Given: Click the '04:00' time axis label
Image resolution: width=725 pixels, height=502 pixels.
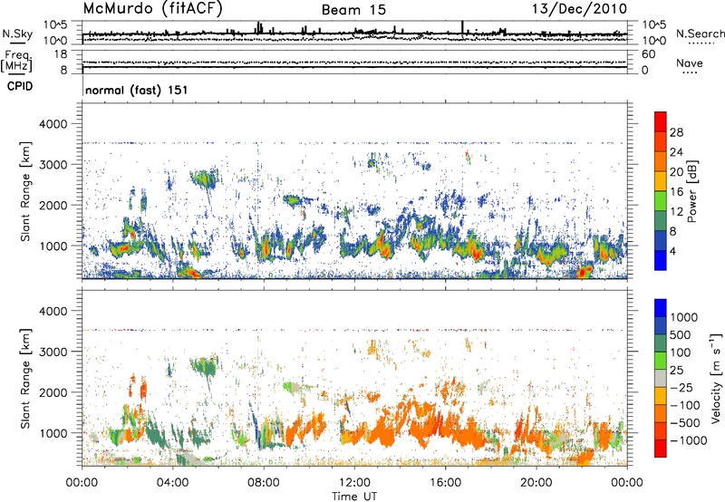Looking at the screenshot, I should (173, 483).
